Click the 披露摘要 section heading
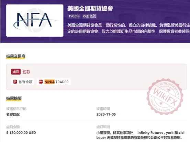The image size is (190, 142). [14, 98]
